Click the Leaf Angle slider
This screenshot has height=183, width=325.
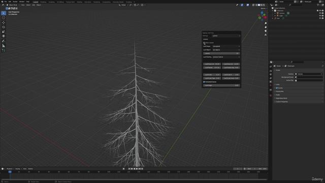coord(221,85)
